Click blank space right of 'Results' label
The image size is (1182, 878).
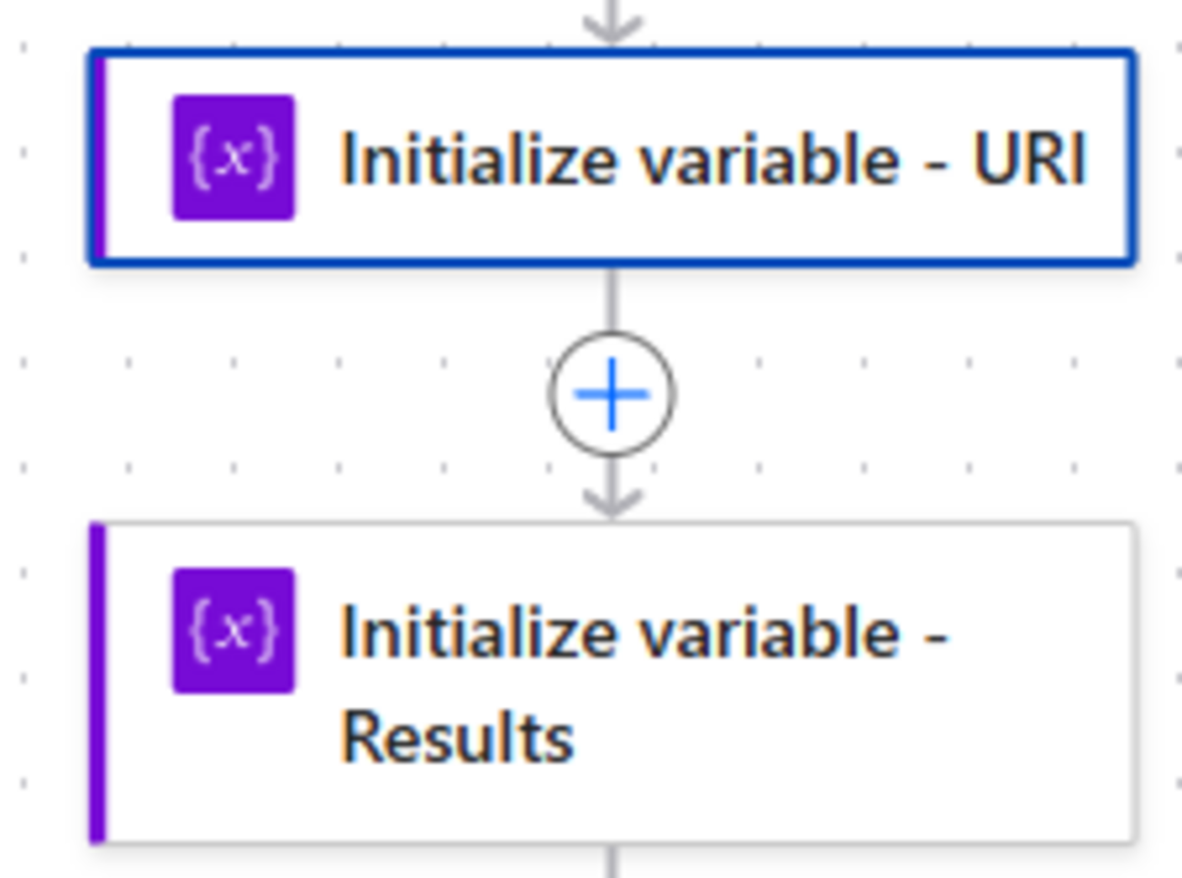pos(818,737)
